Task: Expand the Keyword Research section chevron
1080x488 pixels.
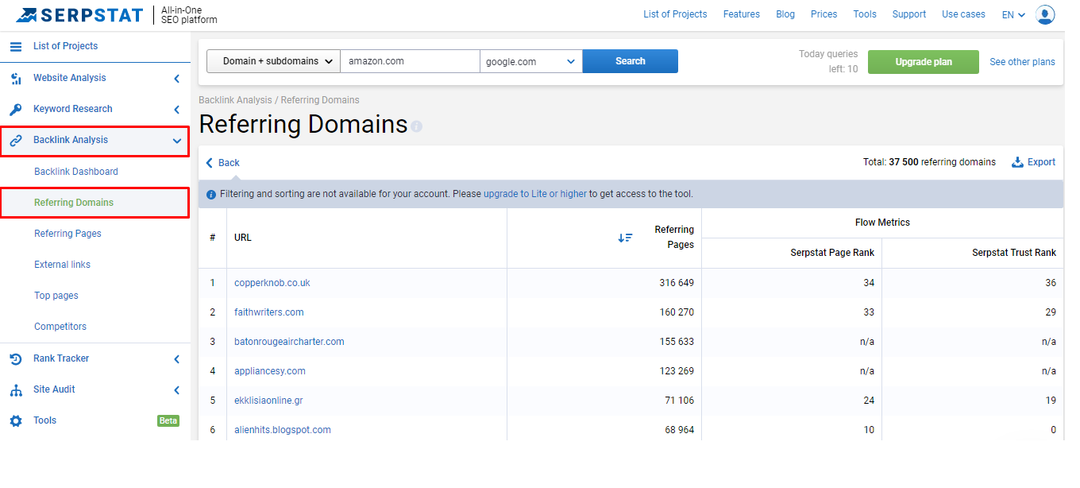Action: click(176, 110)
